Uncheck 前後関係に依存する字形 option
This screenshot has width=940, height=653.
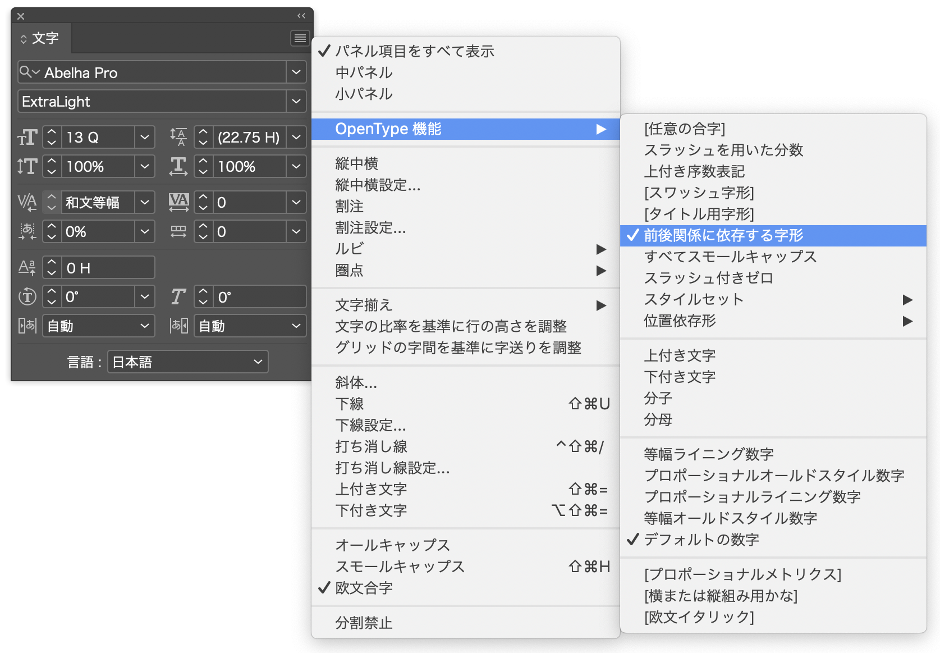[x=723, y=235]
